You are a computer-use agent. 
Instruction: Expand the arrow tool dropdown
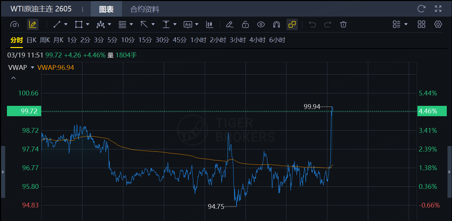pos(153,24)
